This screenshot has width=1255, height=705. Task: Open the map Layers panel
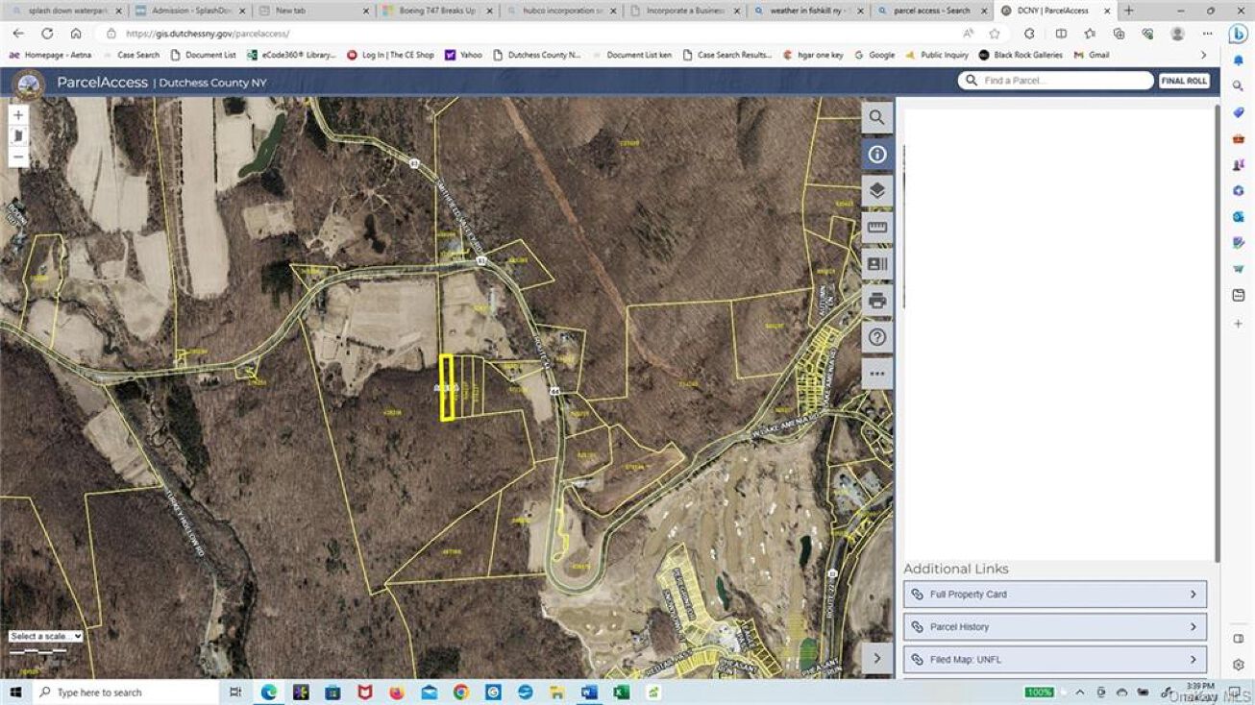[875, 190]
